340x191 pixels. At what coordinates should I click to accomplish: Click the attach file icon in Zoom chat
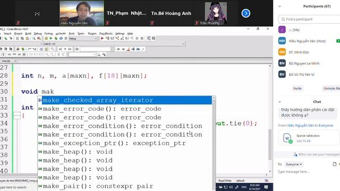[335, 164]
